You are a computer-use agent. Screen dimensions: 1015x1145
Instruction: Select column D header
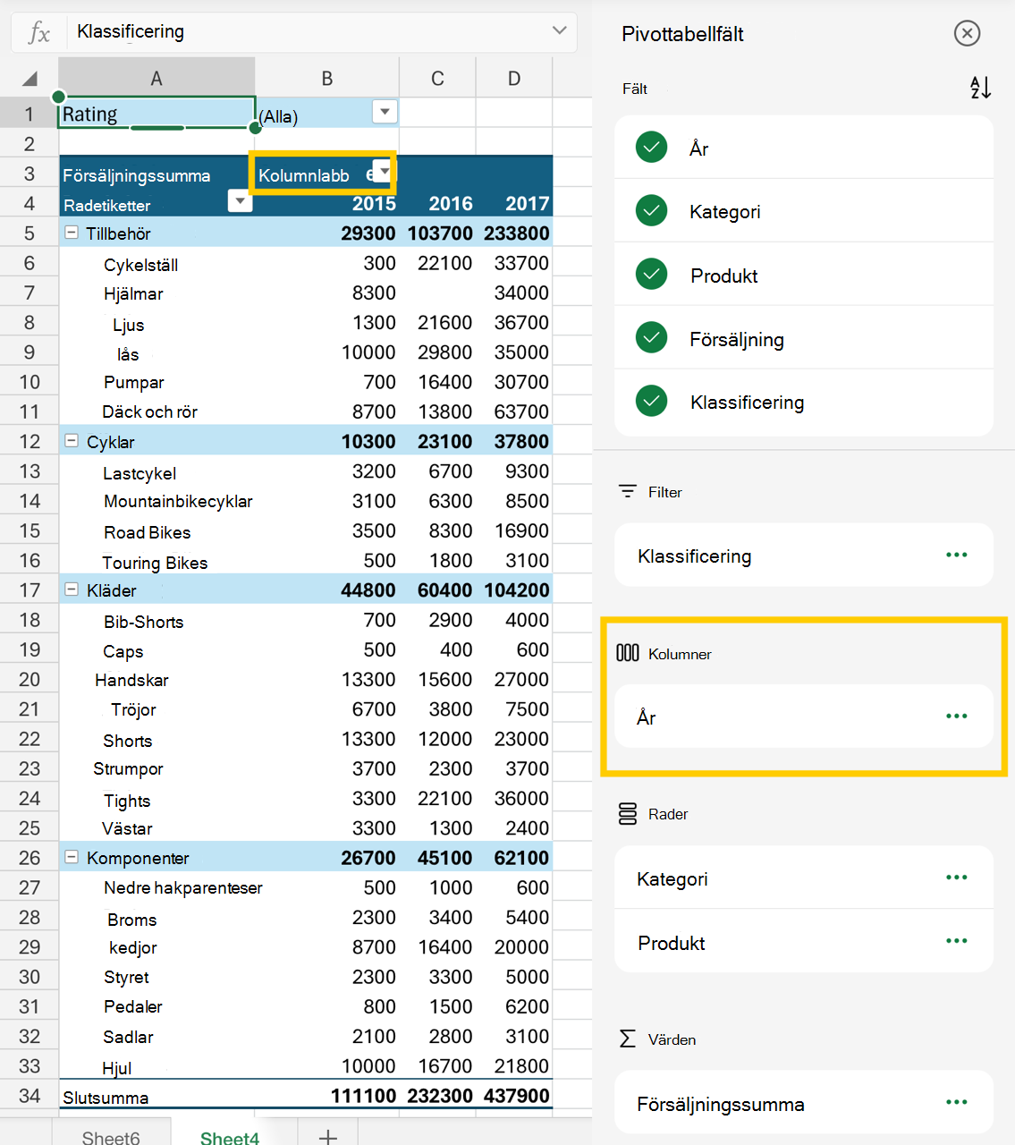click(514, 79)
